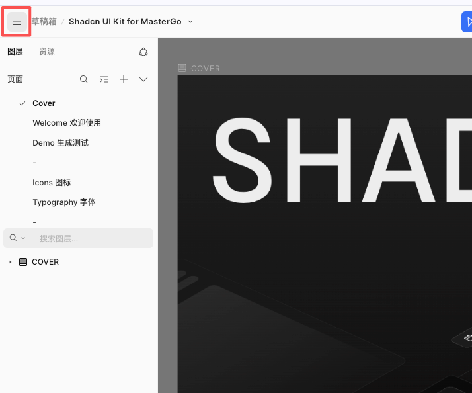Click the blue play button
This screenshot has height=393, width=472.
tap(467, 22)
